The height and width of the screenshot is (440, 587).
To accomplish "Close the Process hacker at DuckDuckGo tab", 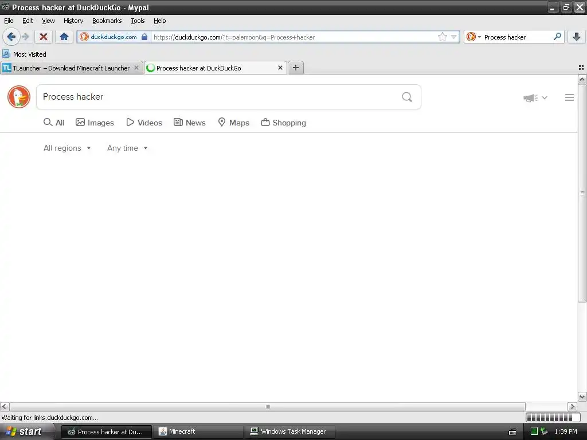I will click(280, 68).
